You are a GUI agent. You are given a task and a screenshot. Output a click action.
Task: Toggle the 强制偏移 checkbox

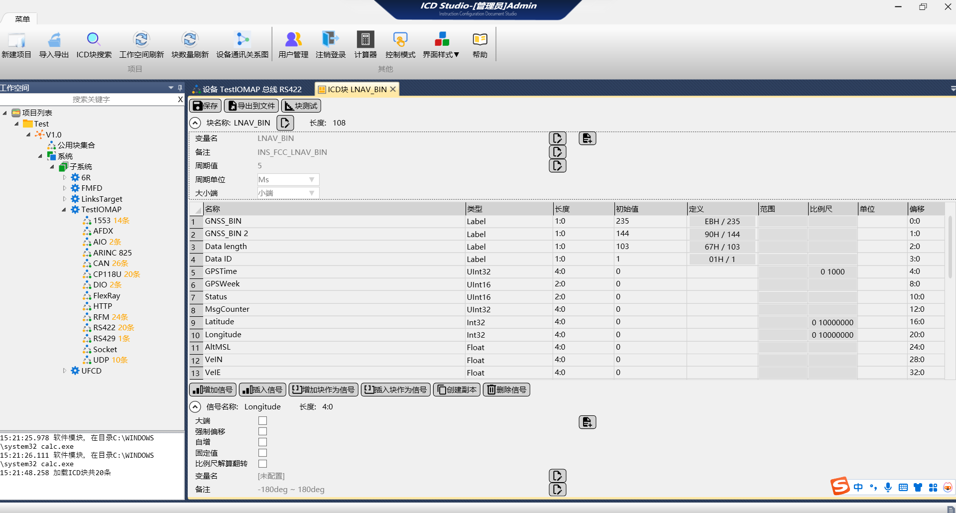(x=262, y=432)
